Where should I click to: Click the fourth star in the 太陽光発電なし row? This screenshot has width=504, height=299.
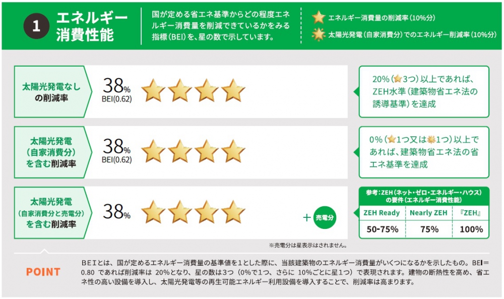233,90
